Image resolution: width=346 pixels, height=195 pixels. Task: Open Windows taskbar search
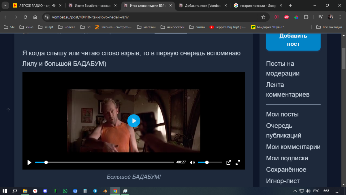[15, 191]
